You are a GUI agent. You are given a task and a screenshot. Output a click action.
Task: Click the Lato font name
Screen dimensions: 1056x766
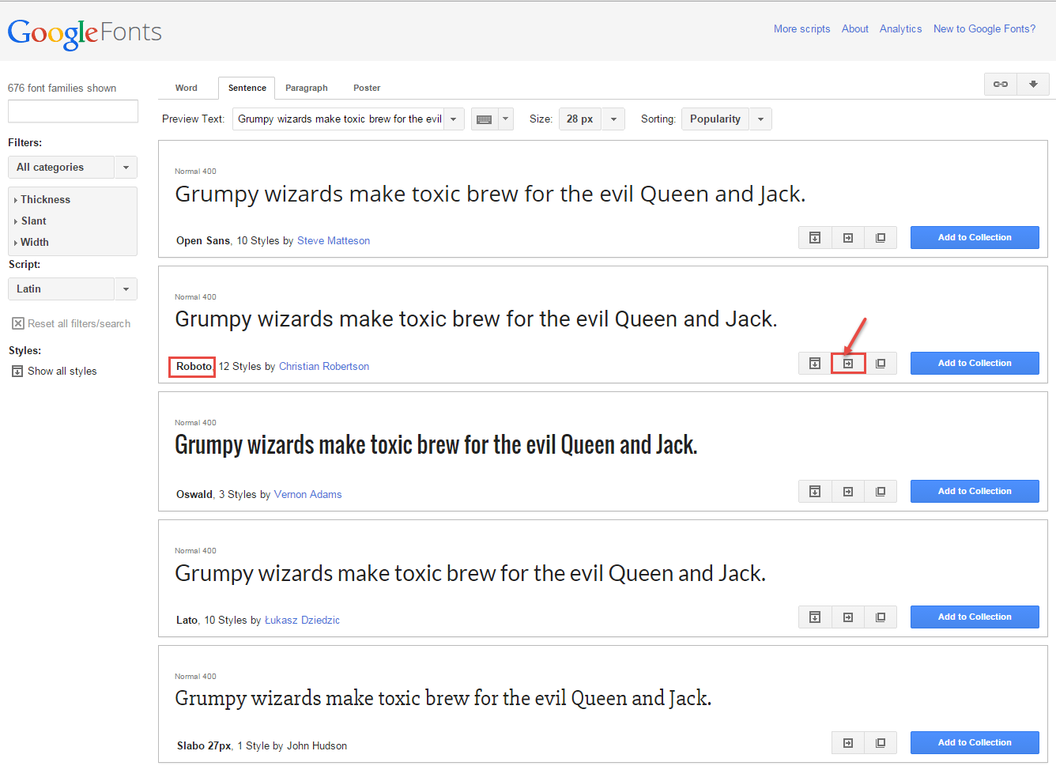tap(187, 621)
